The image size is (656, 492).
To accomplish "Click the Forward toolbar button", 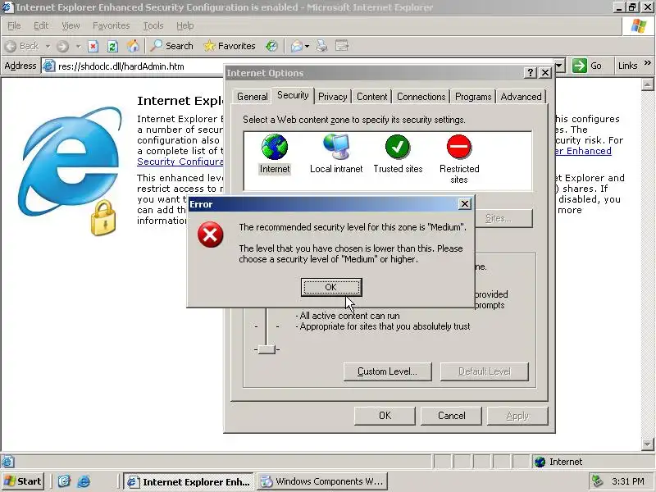I will coord(63,46).
